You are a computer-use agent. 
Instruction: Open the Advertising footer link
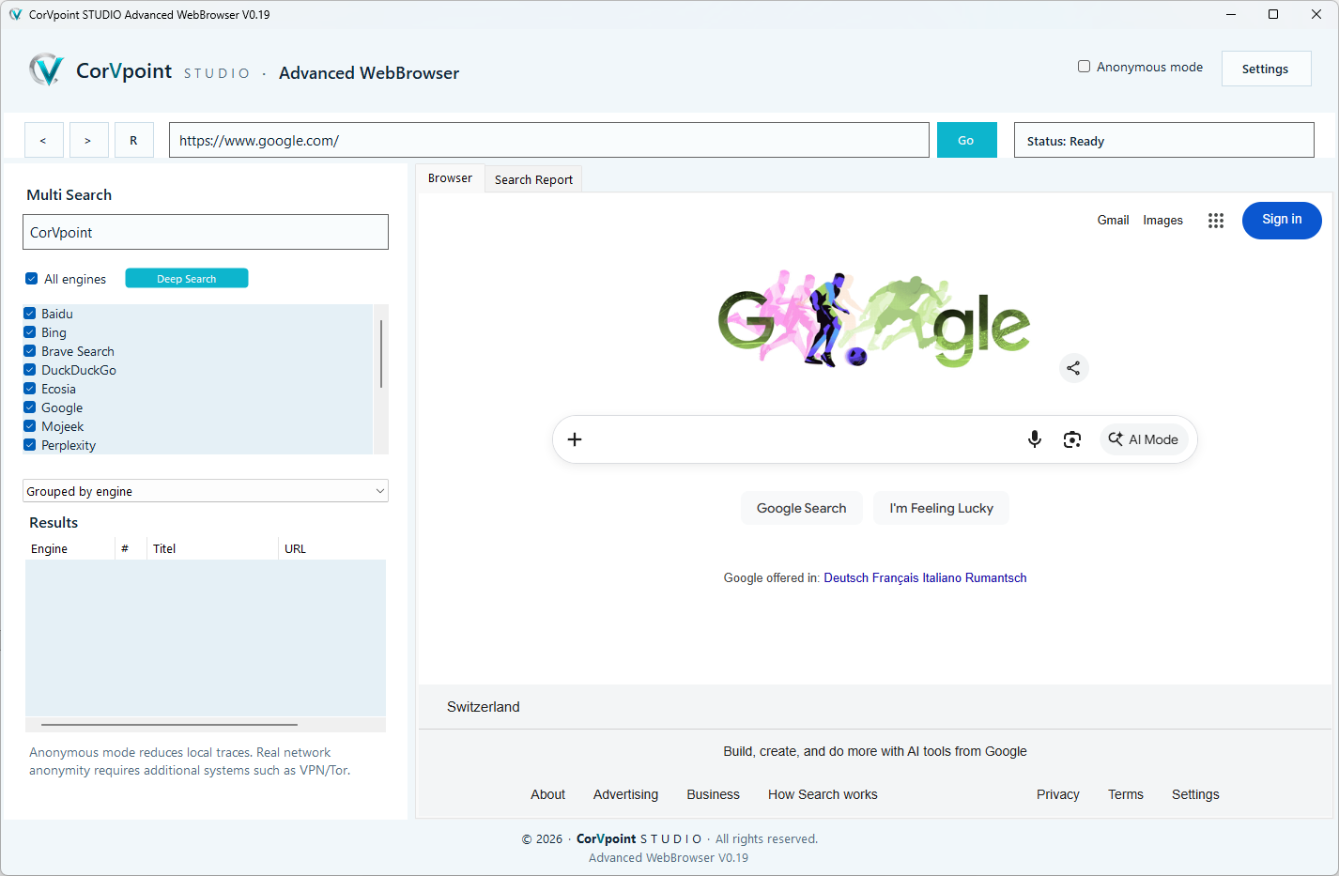pos(625,794)
